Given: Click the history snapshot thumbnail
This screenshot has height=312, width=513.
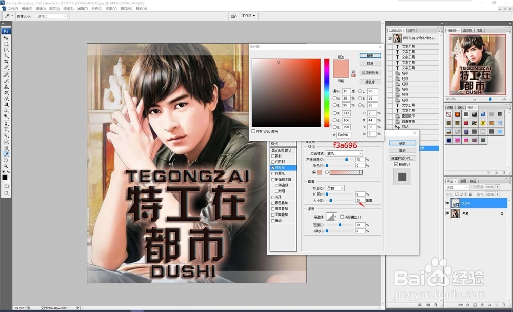Looking at the screenshot, I should [397, 38].
